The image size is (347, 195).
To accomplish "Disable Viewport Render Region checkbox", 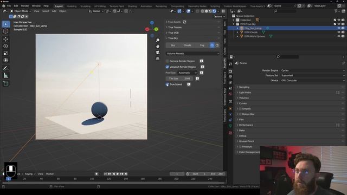I will click(168, 67).
